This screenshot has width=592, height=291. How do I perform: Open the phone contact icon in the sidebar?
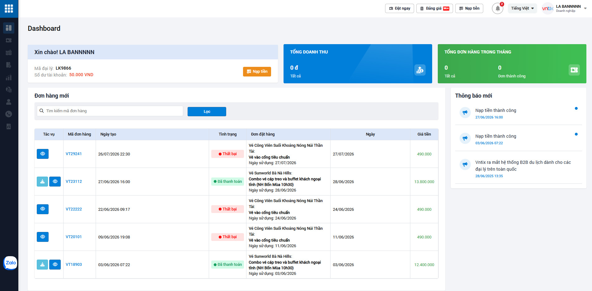[x=9, y=114]
